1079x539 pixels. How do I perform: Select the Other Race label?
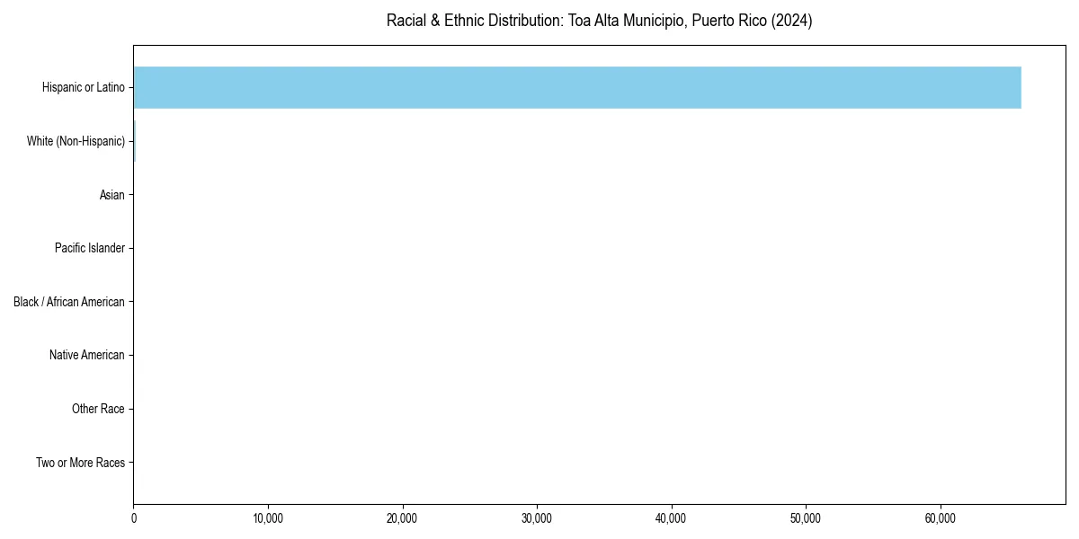point(98,409)
